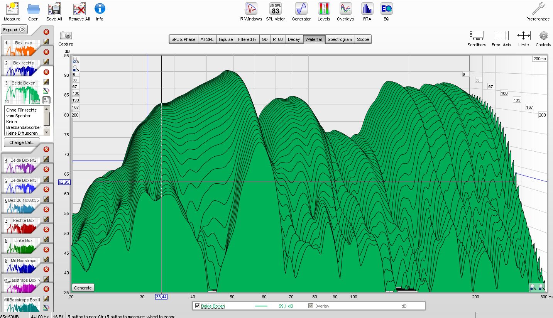Switch to the All SPL tab

[207, 39]
